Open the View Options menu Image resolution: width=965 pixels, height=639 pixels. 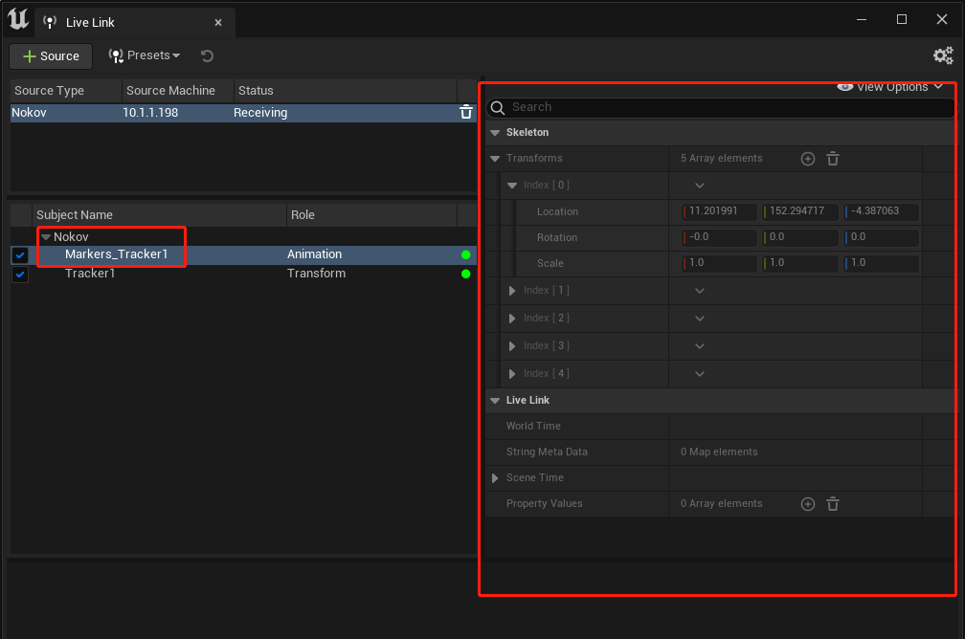coord(889,87)
